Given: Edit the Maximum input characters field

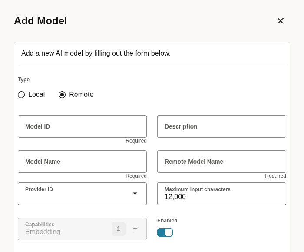Looking at the screenshot, I should click(221, 194).
